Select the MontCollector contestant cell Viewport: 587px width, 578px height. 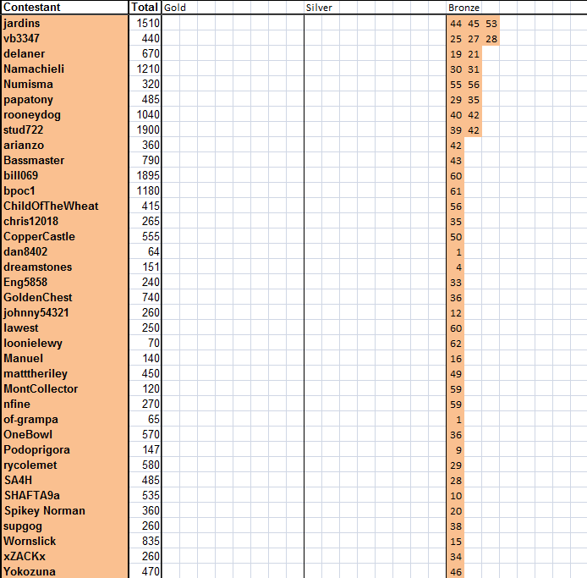click(65, 388)
